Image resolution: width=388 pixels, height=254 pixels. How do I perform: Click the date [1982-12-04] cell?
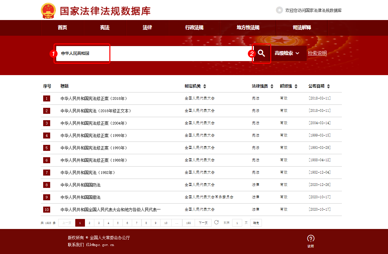point(319,172)
